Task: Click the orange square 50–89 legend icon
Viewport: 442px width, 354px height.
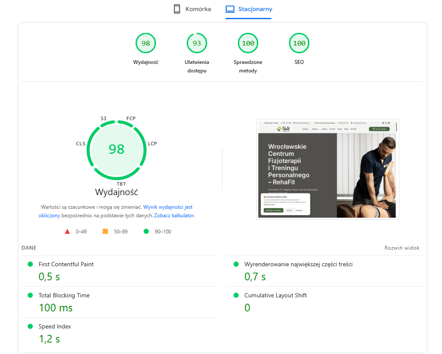Action: click(x=105, y=231)
